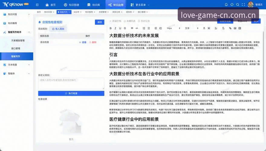The image size is (266, 151).
Task: Insert a blockquote with the quote icon
Action: (132, 28)
